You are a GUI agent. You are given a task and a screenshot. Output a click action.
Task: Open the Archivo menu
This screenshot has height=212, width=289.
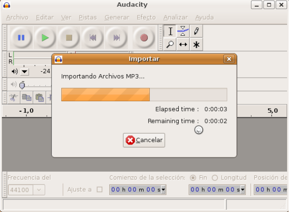[x=17, y=17]
